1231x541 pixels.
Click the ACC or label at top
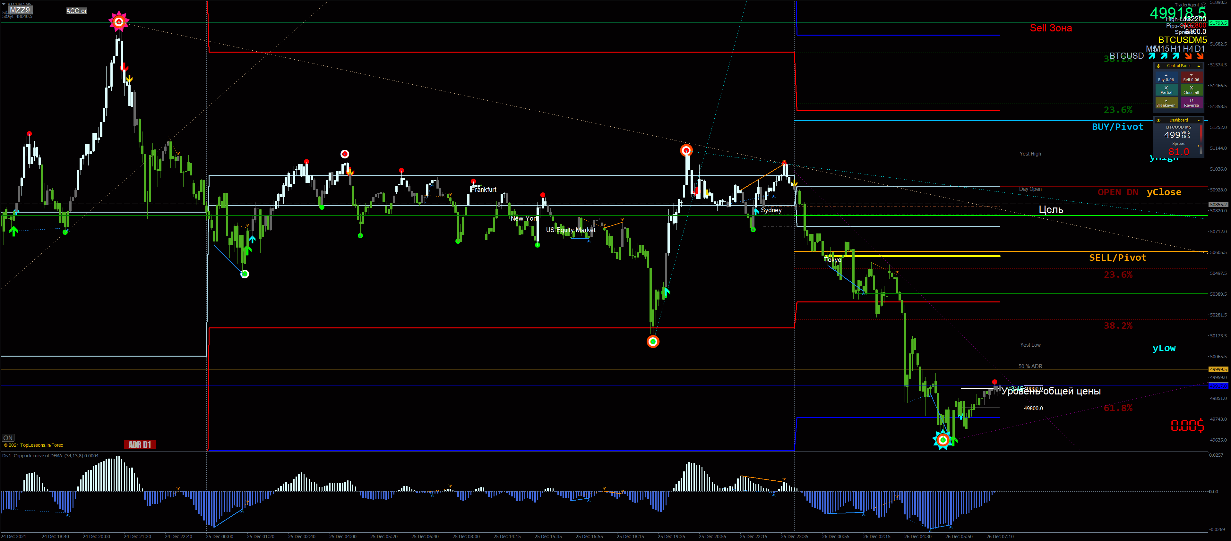tap(76, 11)
